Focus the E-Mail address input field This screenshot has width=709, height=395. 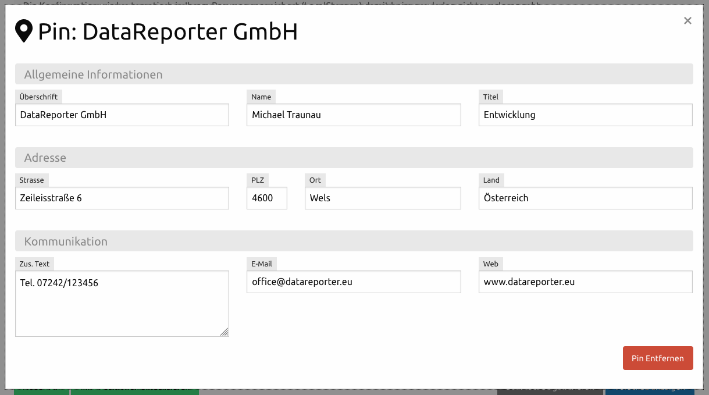pos(354,282)
